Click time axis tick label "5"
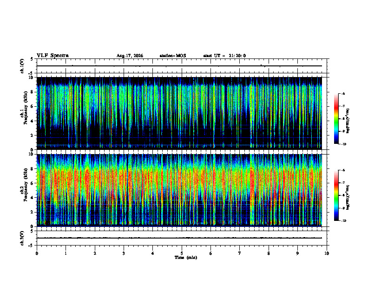 pyautogui.click(x=182, y=253)
